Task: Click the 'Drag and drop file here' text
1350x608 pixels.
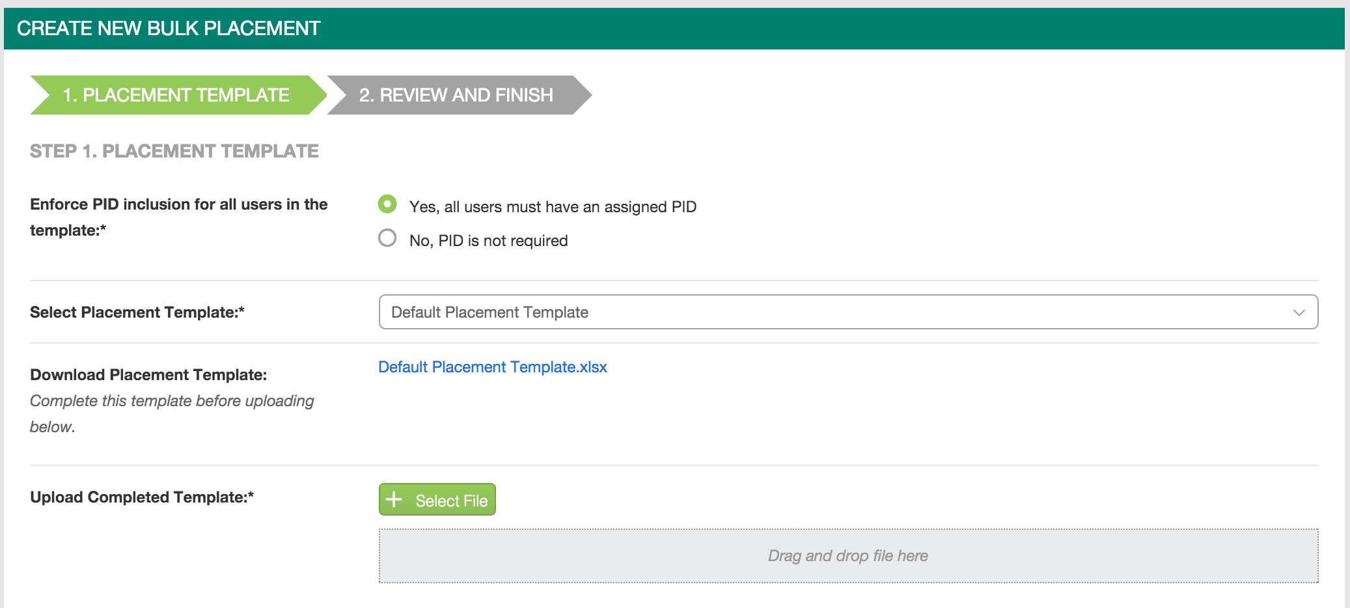Action: click(x=847, y=556)
